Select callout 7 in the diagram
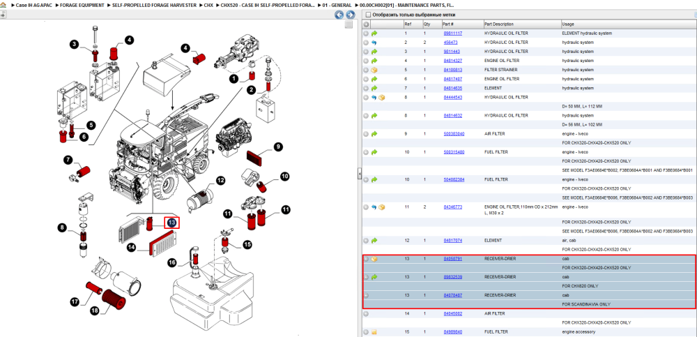The width and height of the screenshot is (697, 337). point(68,159)
